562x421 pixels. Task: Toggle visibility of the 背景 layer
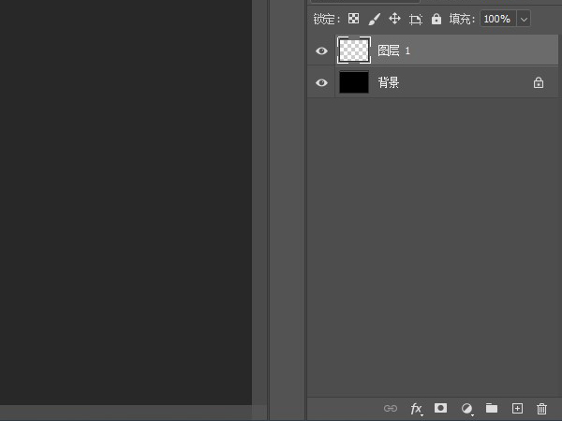coord(321,82)
